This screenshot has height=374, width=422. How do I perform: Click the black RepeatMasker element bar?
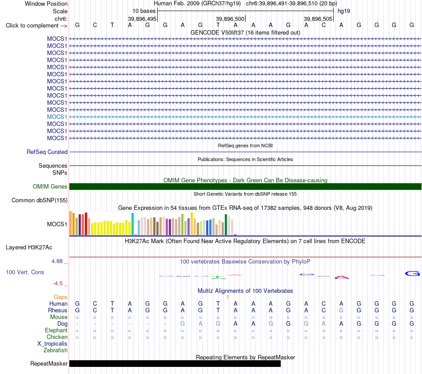pyautogui.click(x=175, y=363)
